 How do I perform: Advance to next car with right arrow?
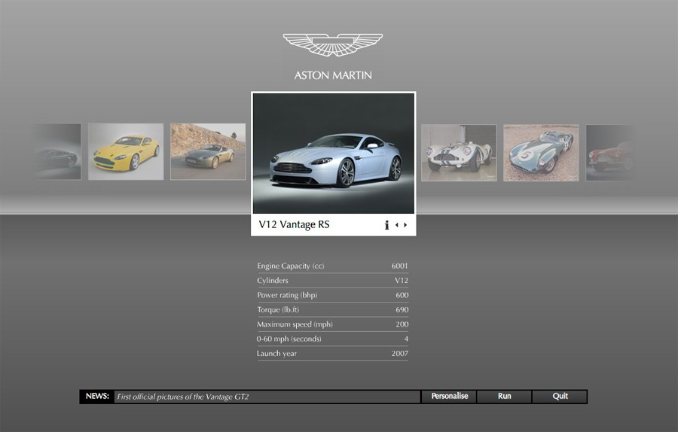pyautogui.click(x=406, y=225)
